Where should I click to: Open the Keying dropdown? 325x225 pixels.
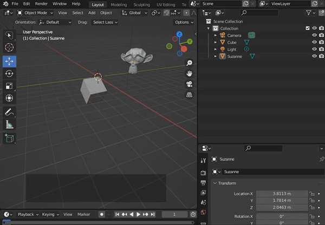(50, 214)
